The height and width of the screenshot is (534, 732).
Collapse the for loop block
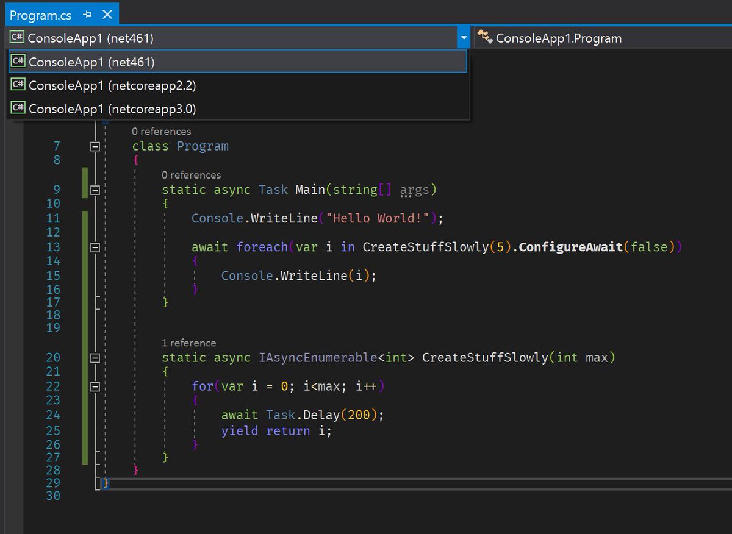click(x=95, y=386)
